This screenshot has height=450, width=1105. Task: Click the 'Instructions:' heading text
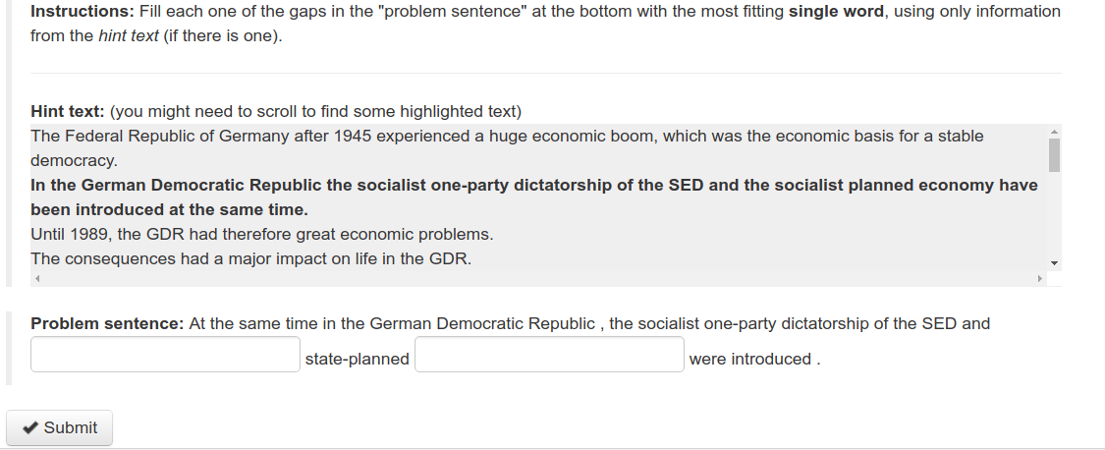point(83,12)
